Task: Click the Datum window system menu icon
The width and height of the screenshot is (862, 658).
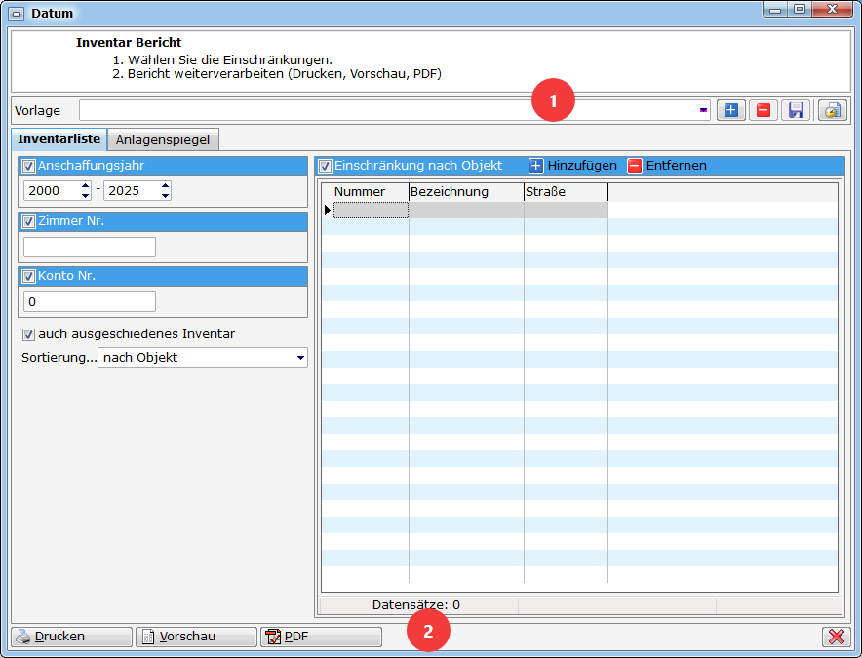Action: 17,14
